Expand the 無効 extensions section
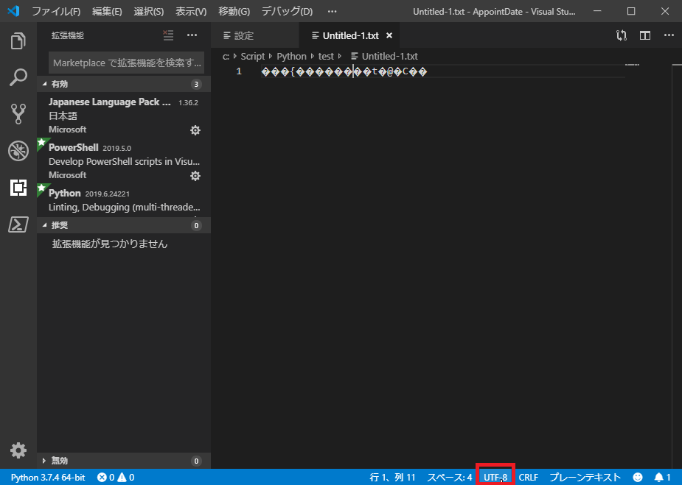This screenshot has height=485, width=682. [124, 461]
